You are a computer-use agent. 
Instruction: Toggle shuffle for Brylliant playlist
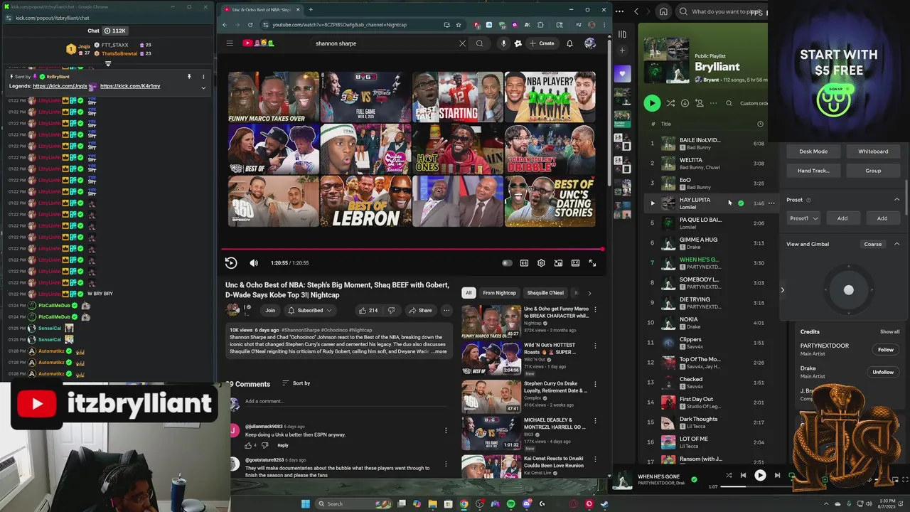tap(670, 103)
